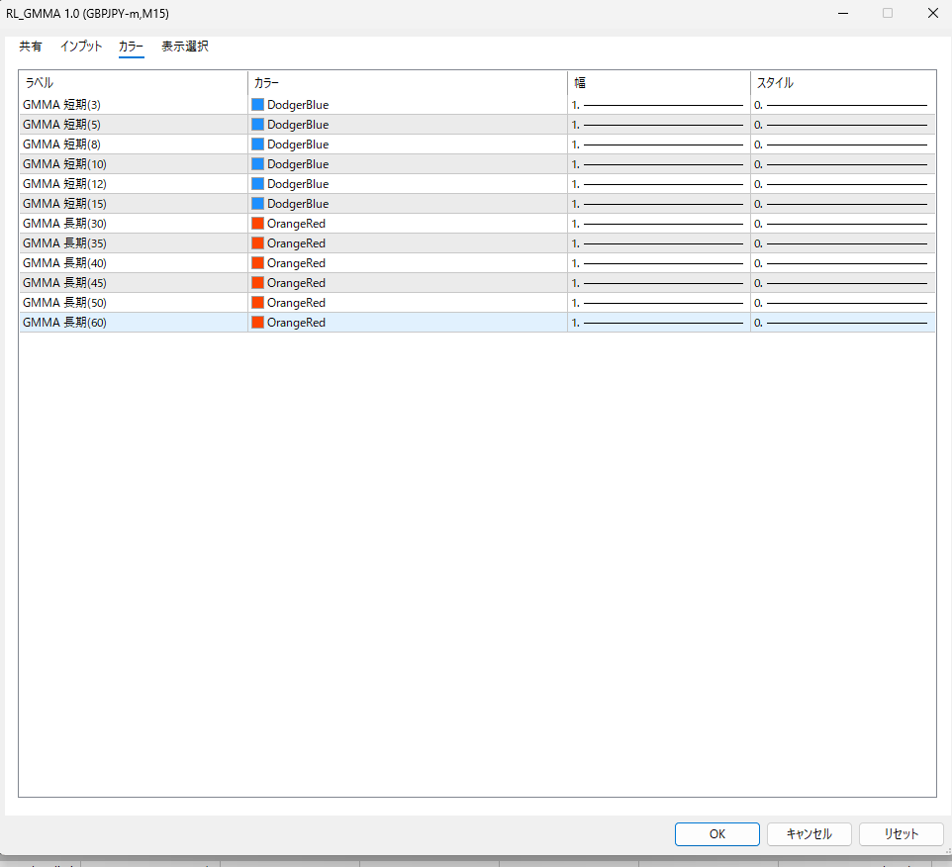Switch to the 共有 tab
Screen dimensions: 952x867
31,47
